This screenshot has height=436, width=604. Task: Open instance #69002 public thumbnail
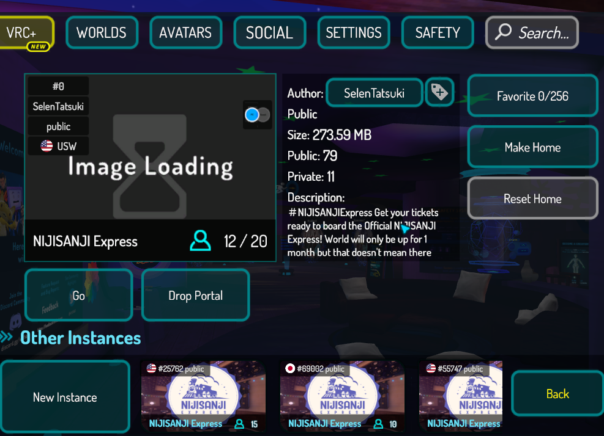click(342, 396)
